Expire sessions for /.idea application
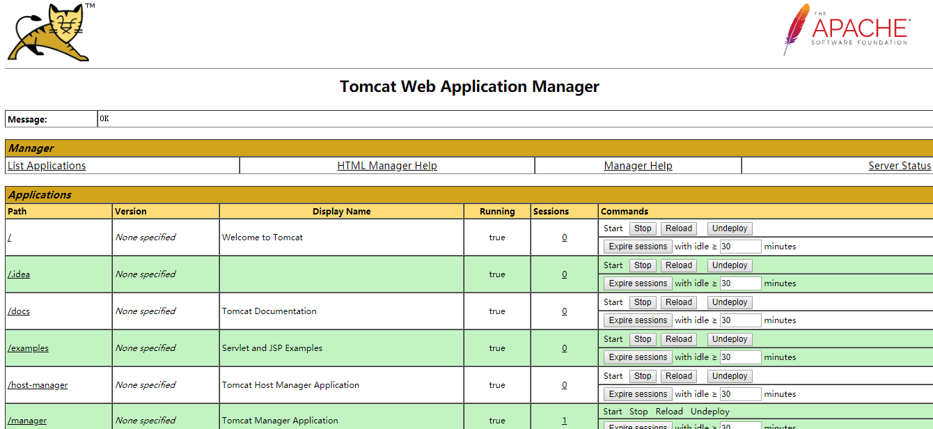 point(638,283)
